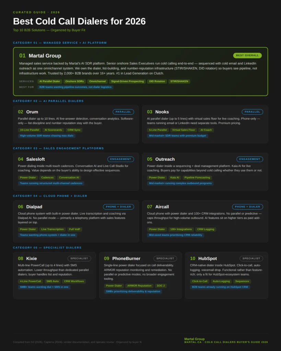Click the Cadences tag
The height and width of the screenshot is (351, 281).
tap(47, 178)
